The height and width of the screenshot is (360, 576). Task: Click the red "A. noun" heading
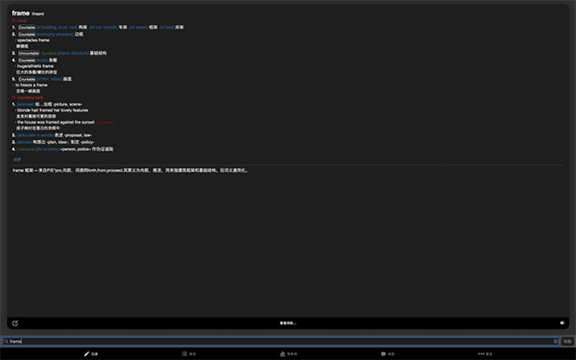pyautogui.click(x=19, y=20)
